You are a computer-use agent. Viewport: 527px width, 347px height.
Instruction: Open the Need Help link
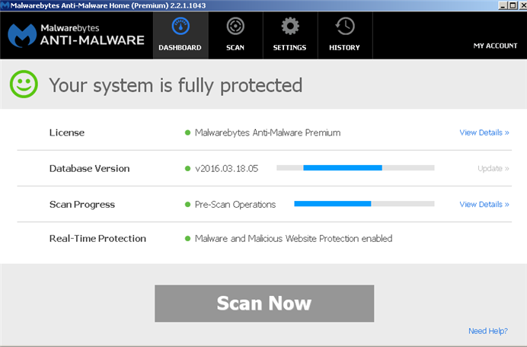[488, 331]
